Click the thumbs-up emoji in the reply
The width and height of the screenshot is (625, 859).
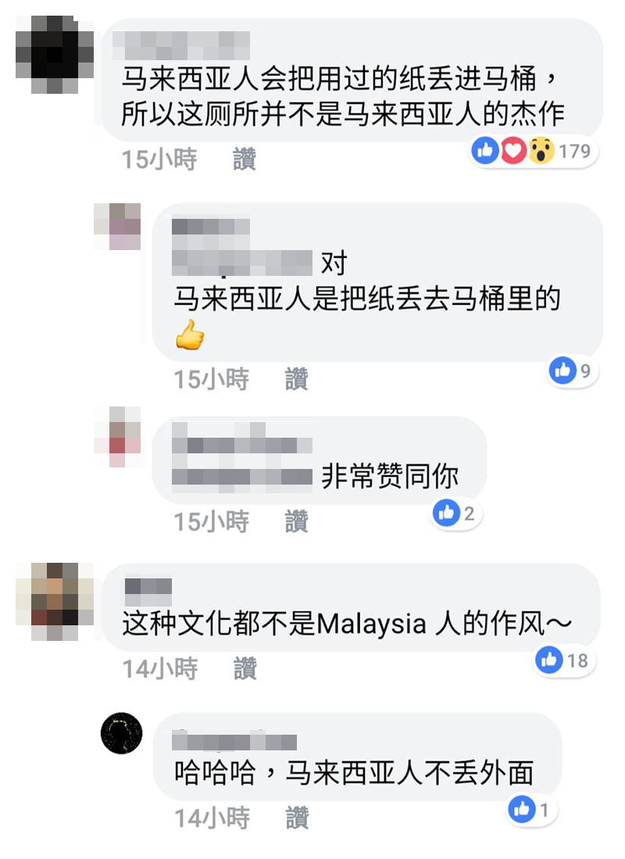pyautogui.click(x=190, y=335)
